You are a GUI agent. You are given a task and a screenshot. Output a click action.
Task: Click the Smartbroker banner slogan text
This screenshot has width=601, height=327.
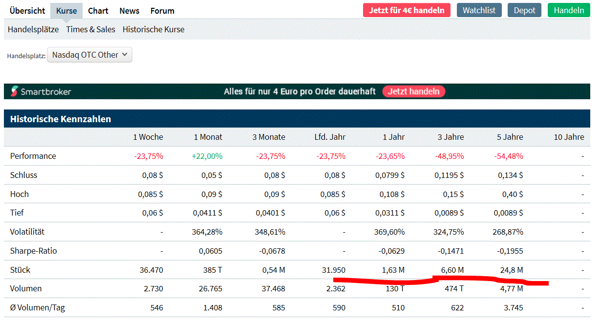click(x=300, y=91)
